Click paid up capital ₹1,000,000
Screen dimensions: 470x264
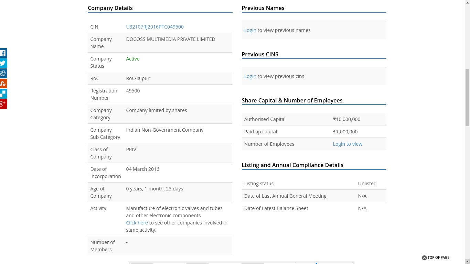[345, 132]
